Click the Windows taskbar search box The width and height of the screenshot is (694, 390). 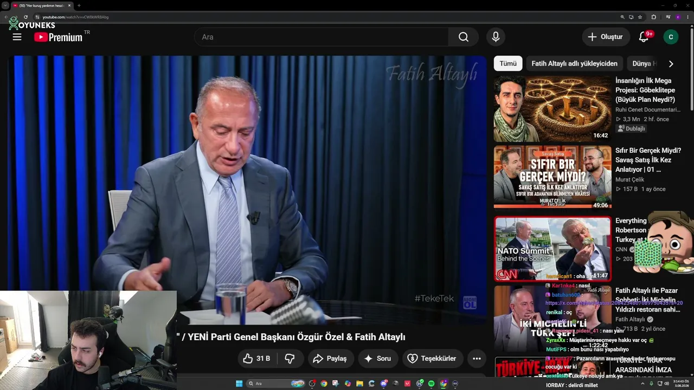coord(276,383)
